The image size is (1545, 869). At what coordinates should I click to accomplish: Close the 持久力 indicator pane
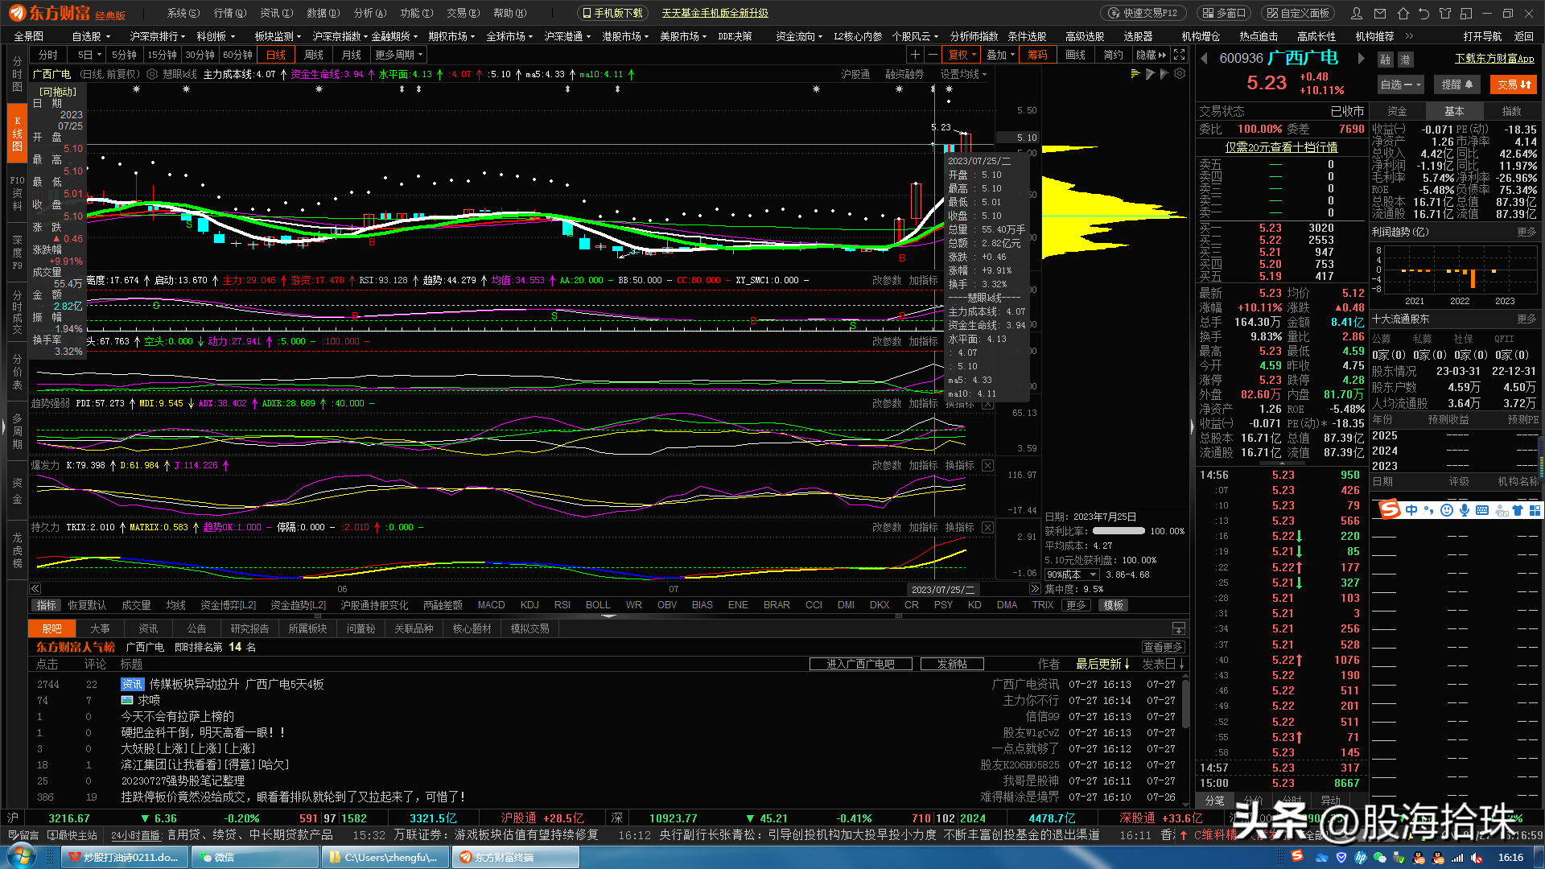(x=987, y=528)
